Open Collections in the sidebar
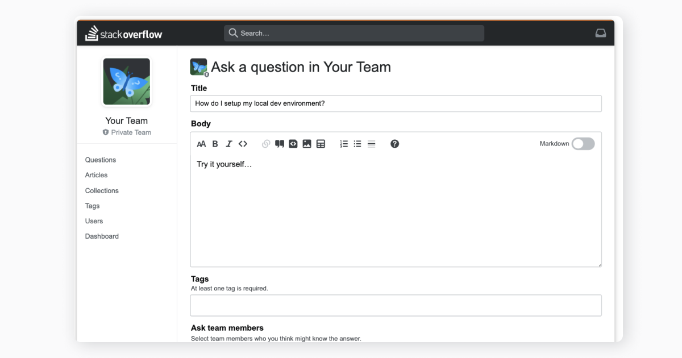The image size is (682, 358). [x=102, y=190]
